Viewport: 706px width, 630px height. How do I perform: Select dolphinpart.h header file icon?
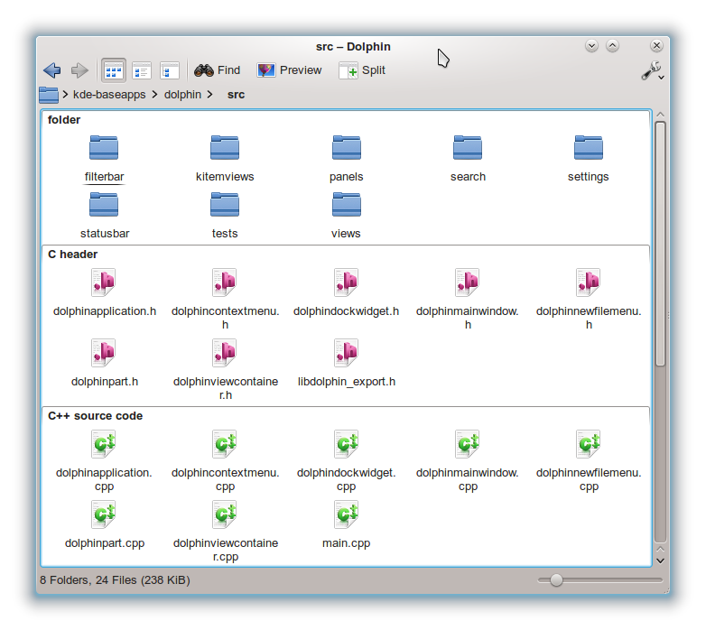104,352
